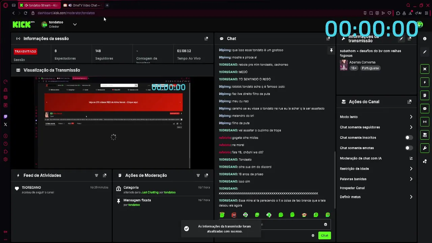Open Twitch in the Opera sidebar
The width and height of the screenshot is (432, 243).
(5, 117)
